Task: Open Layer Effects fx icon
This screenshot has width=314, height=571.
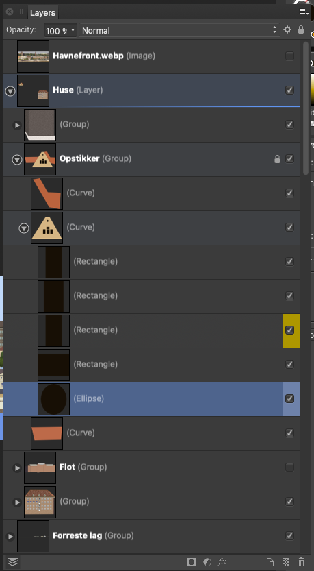Action: [x=222, y=562]
